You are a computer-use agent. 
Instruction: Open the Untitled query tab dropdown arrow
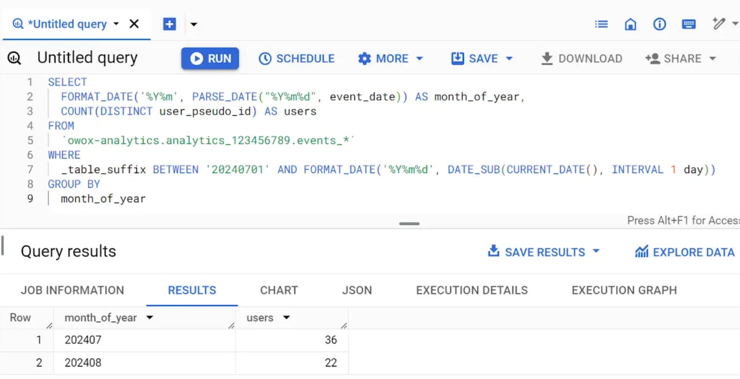click(116, 24)
